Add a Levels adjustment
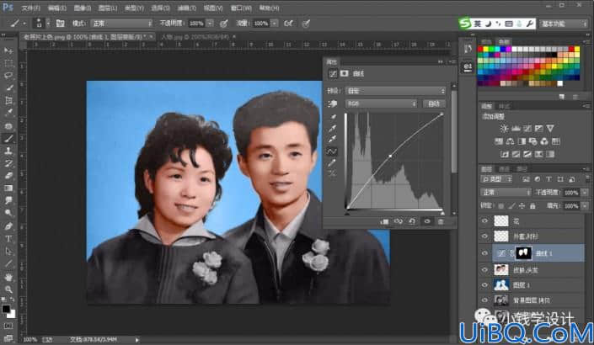 click(516, 129)
